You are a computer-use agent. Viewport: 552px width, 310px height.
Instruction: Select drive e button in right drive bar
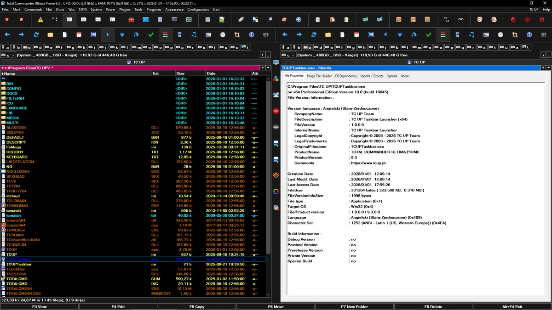point(329,47)
